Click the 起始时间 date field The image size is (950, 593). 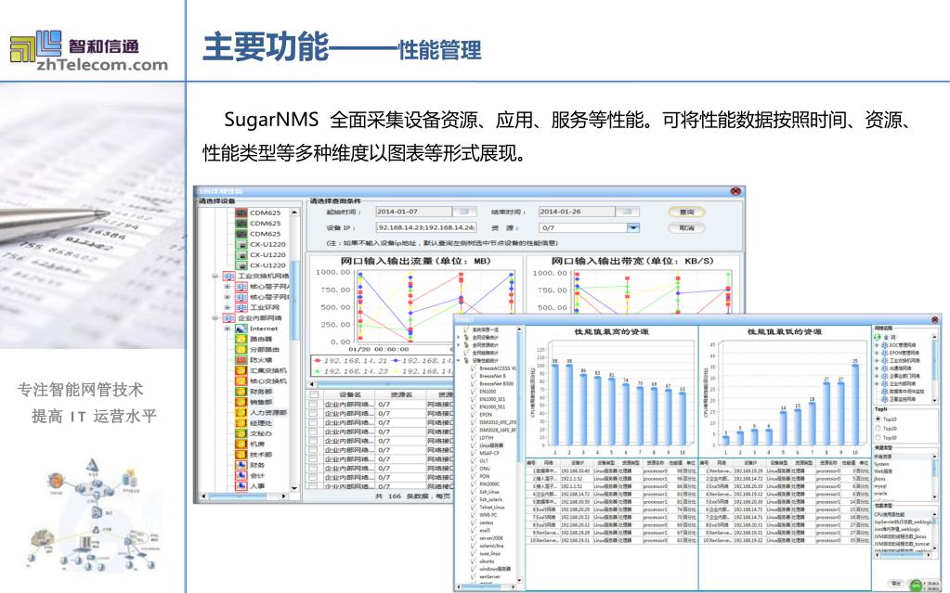pos(414,212)
